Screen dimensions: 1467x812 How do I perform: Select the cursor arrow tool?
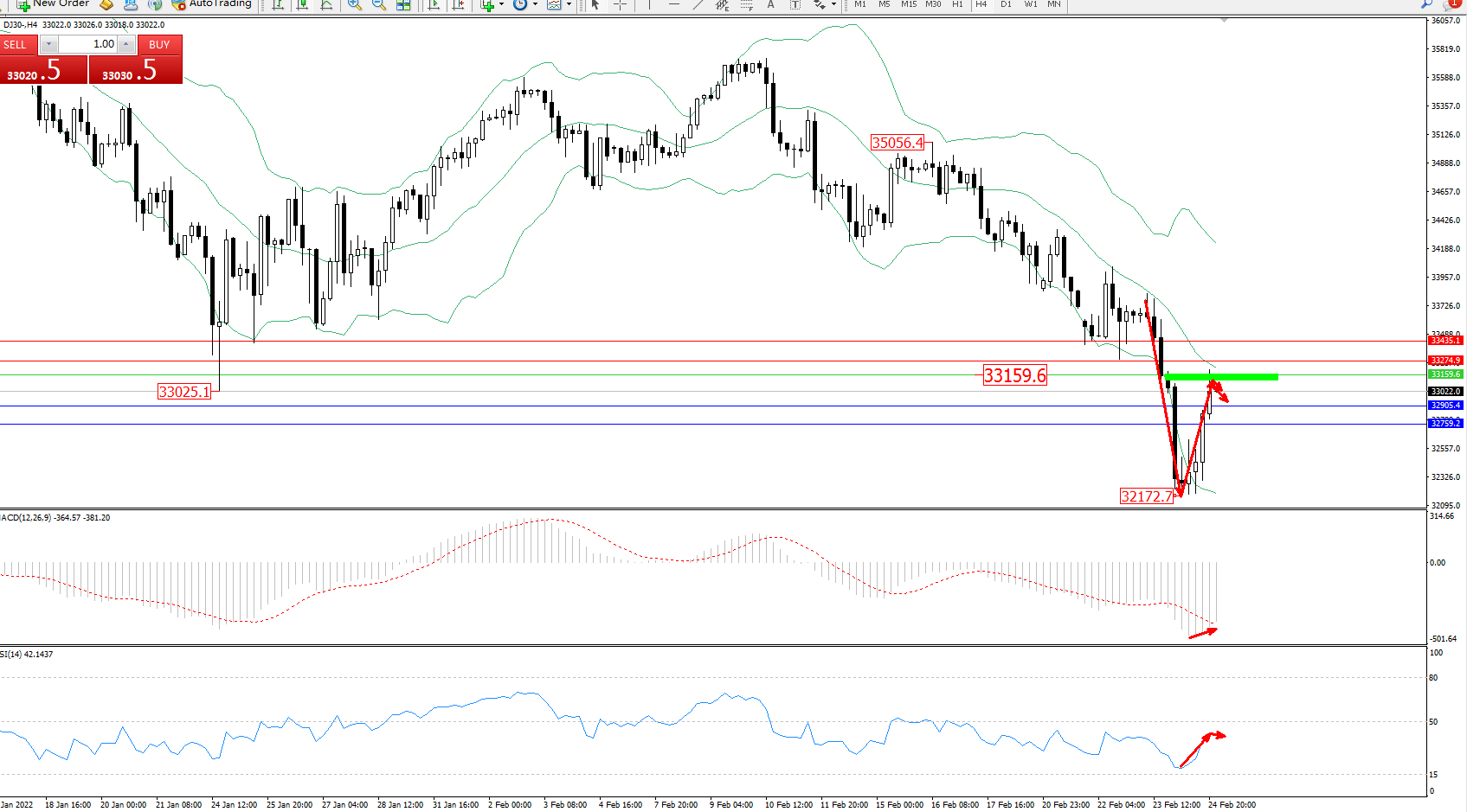click(x=595, y=5)
